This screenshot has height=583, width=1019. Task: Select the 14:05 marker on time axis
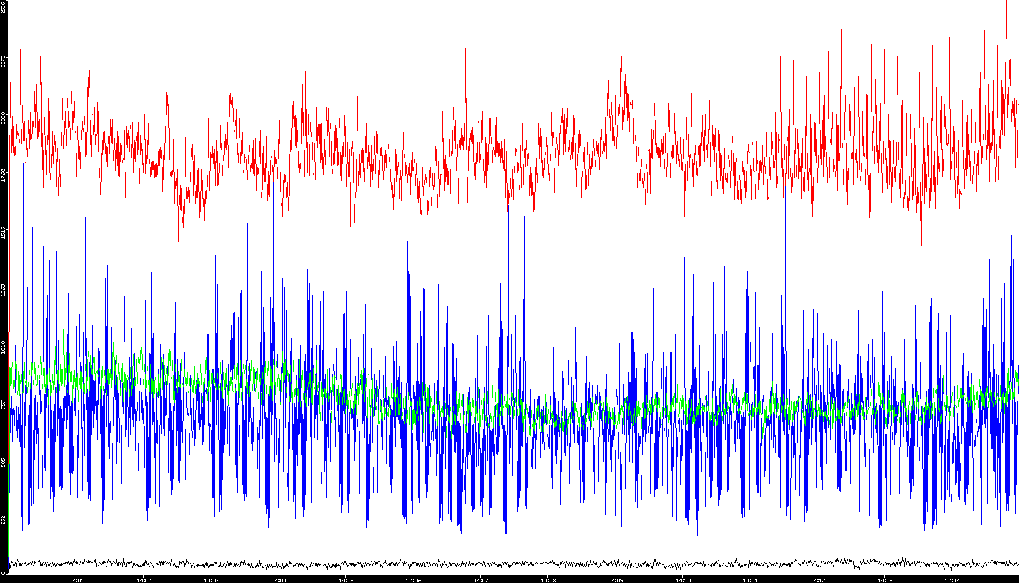click(346, 580)
